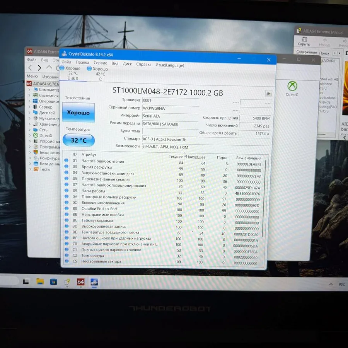Click the status dot for attribute 05

click(66, 178)
